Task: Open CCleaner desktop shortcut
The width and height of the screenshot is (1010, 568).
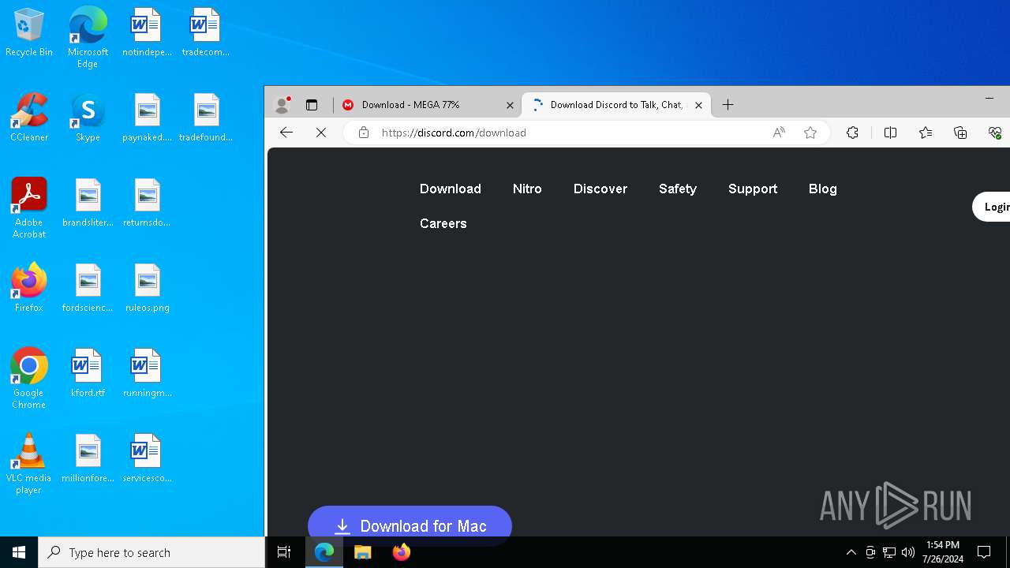Action: pos(29,118)
